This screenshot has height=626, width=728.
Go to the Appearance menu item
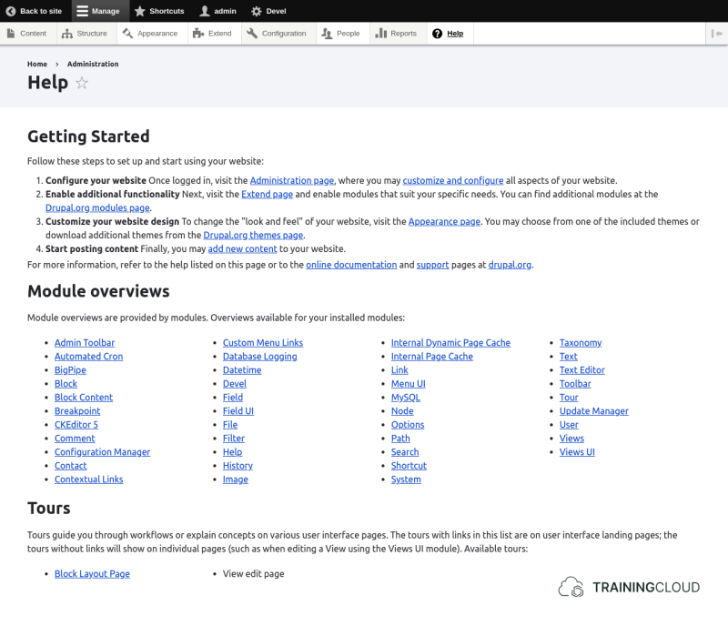150,34
